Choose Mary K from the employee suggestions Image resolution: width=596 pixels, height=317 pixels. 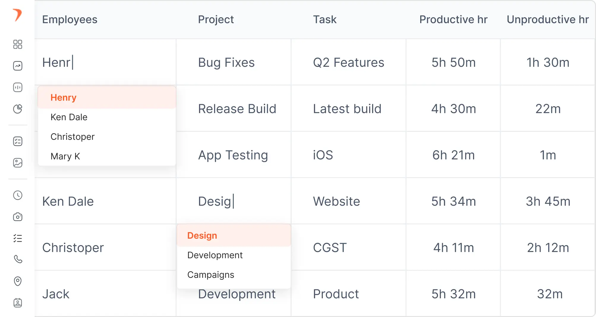click(x=107, y=156)
